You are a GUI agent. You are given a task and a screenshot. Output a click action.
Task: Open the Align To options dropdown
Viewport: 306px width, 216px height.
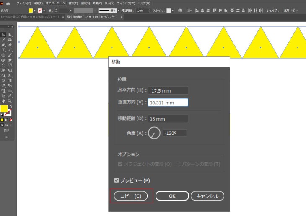(x=189, y=10)
